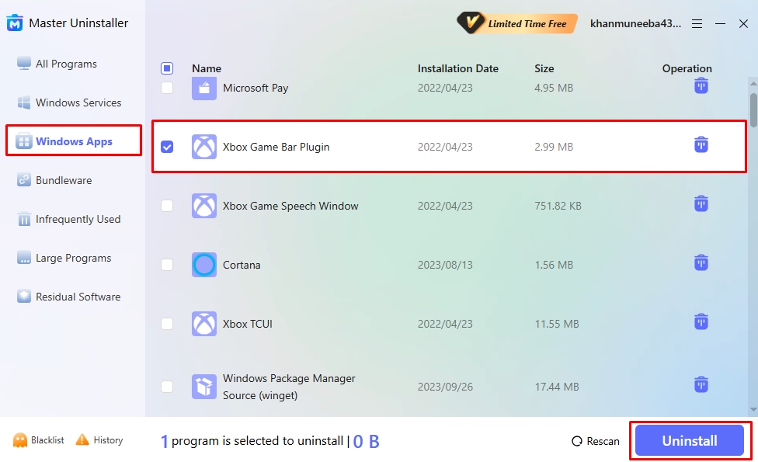Click the Windows Apps sidebar icon

[23, 141]
